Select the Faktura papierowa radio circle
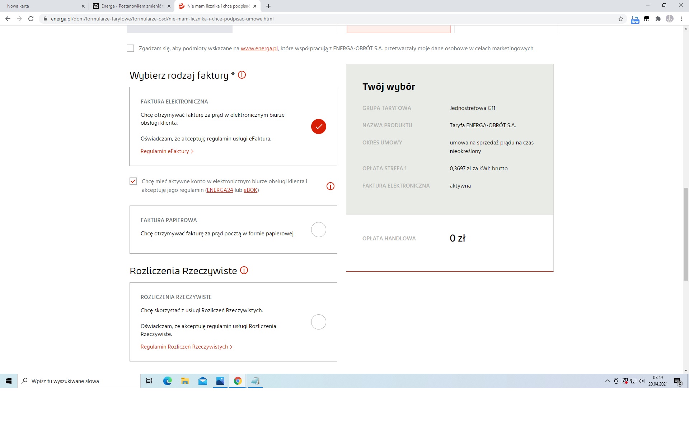Image resolution: width=689 pixels, height=438 pixels. coord(319,230)
